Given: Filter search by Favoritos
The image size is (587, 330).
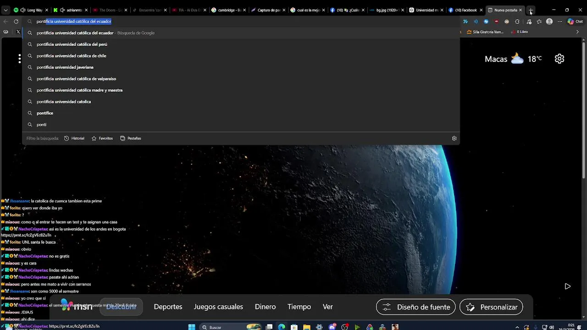Looking at the screenshot, I should pyautogui.click(x=102, y=138).
